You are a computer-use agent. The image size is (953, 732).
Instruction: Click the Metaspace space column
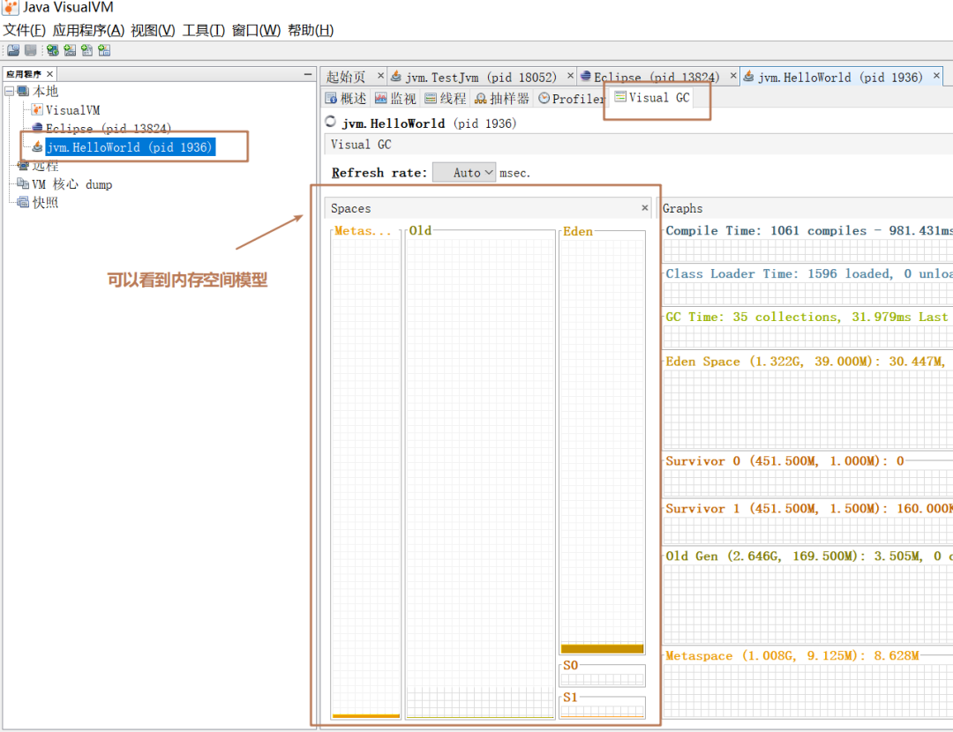[366, 474]
